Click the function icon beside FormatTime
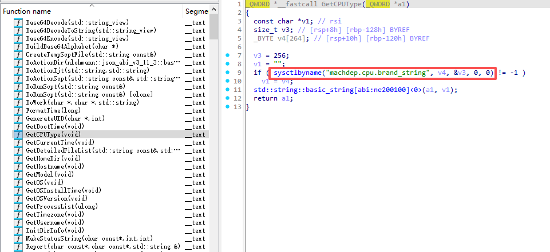This screenshot has height=252, width=550. (18, 110)
